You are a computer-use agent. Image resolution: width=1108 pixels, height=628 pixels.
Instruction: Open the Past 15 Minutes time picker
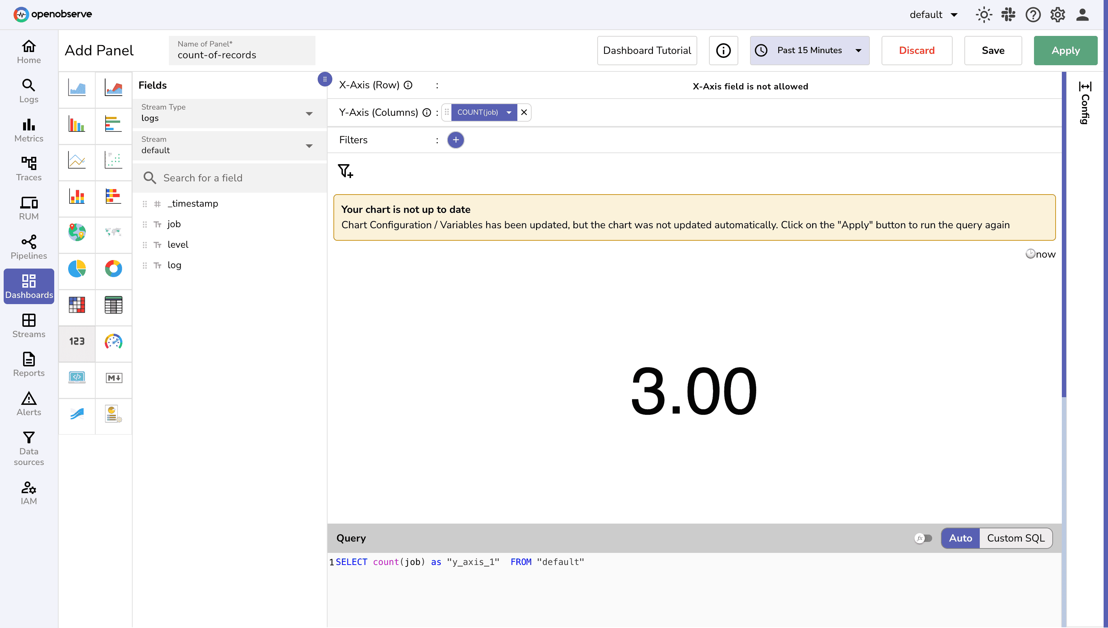pos(809,50)
